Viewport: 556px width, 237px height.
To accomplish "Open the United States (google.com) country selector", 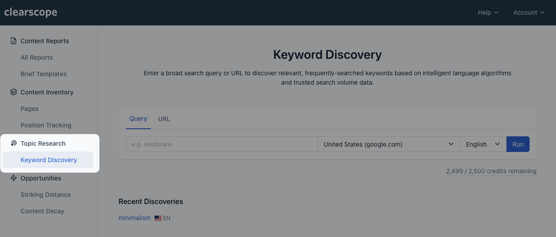I will (x=389, y=144).
